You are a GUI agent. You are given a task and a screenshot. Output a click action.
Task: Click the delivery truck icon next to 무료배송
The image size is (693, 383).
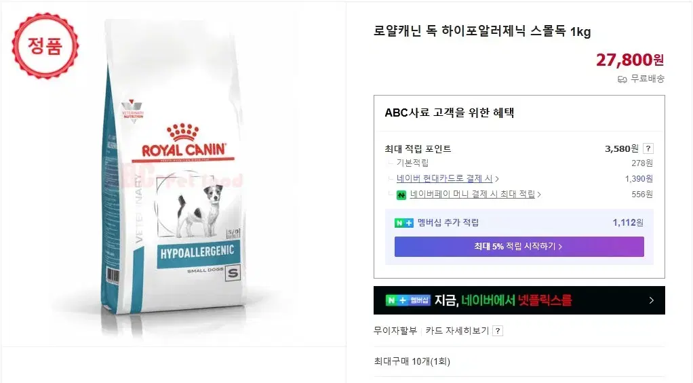click(x=622, y=79)
